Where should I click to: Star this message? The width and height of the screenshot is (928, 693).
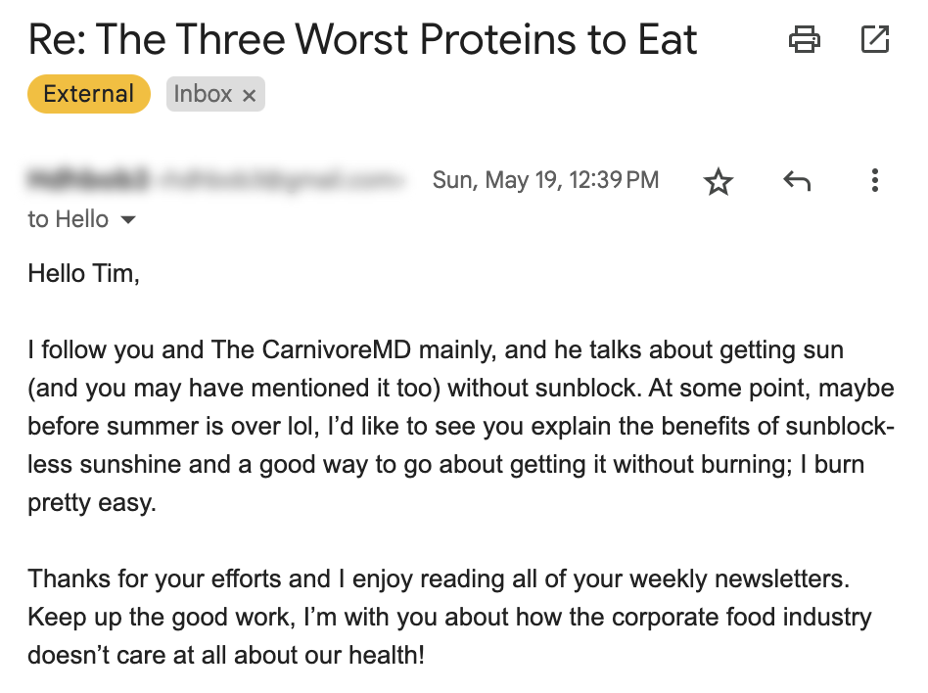pos(719,180)
